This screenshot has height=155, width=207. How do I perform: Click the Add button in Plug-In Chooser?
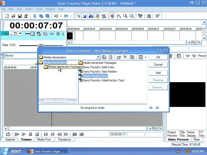click(x=158, y=73)
